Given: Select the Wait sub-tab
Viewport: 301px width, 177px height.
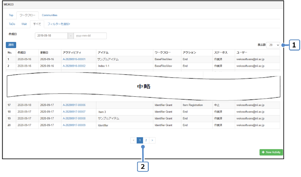Looking at the screenshot, I should [x=24, y=24].
